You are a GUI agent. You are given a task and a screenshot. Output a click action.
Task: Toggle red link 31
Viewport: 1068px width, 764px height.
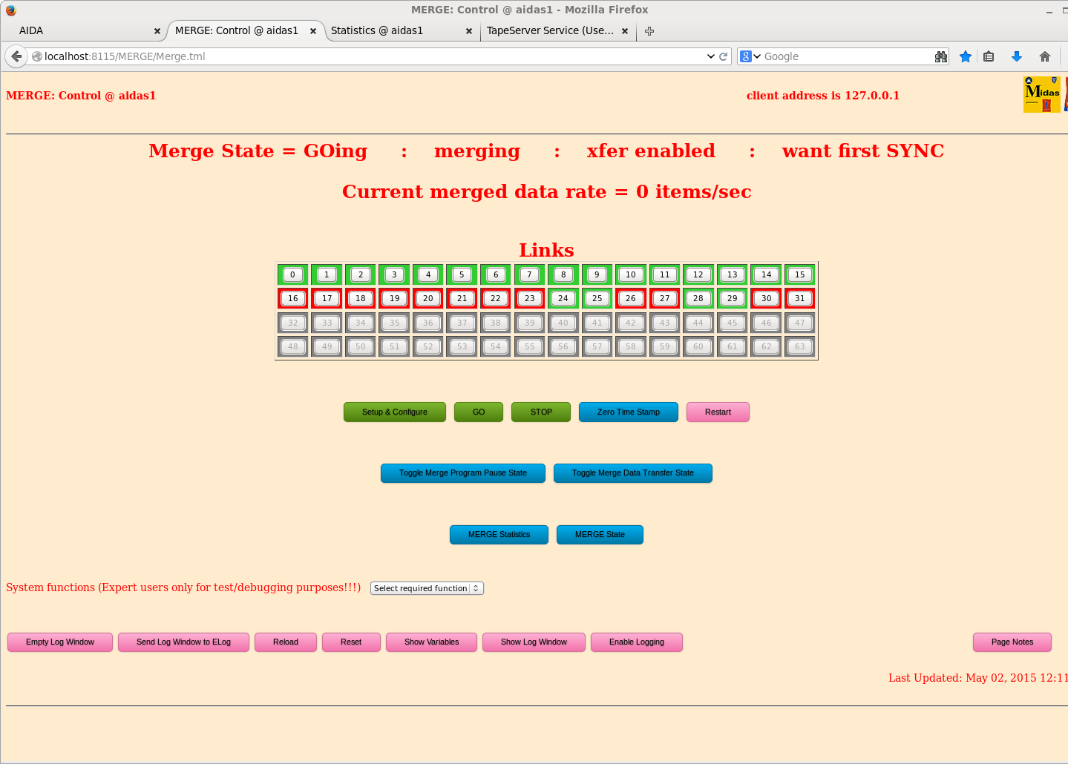(x=799, y=298)
